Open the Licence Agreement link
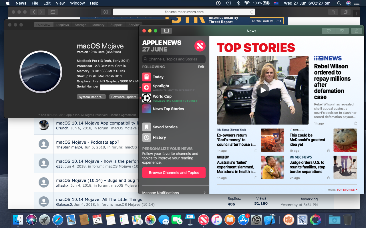Image resolution: width=366 pixels, height=228 pixels. pos(123,115)
